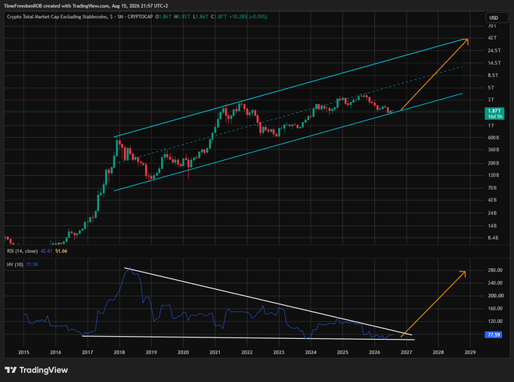The height and width of the screenshot is (382, 514).
Task: Click the open value O1.86T
Action: (x=163, y=17)
